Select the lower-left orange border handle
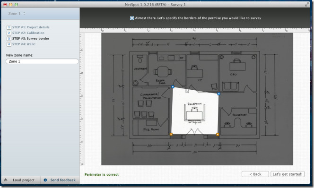 click(x=171, y=134)
